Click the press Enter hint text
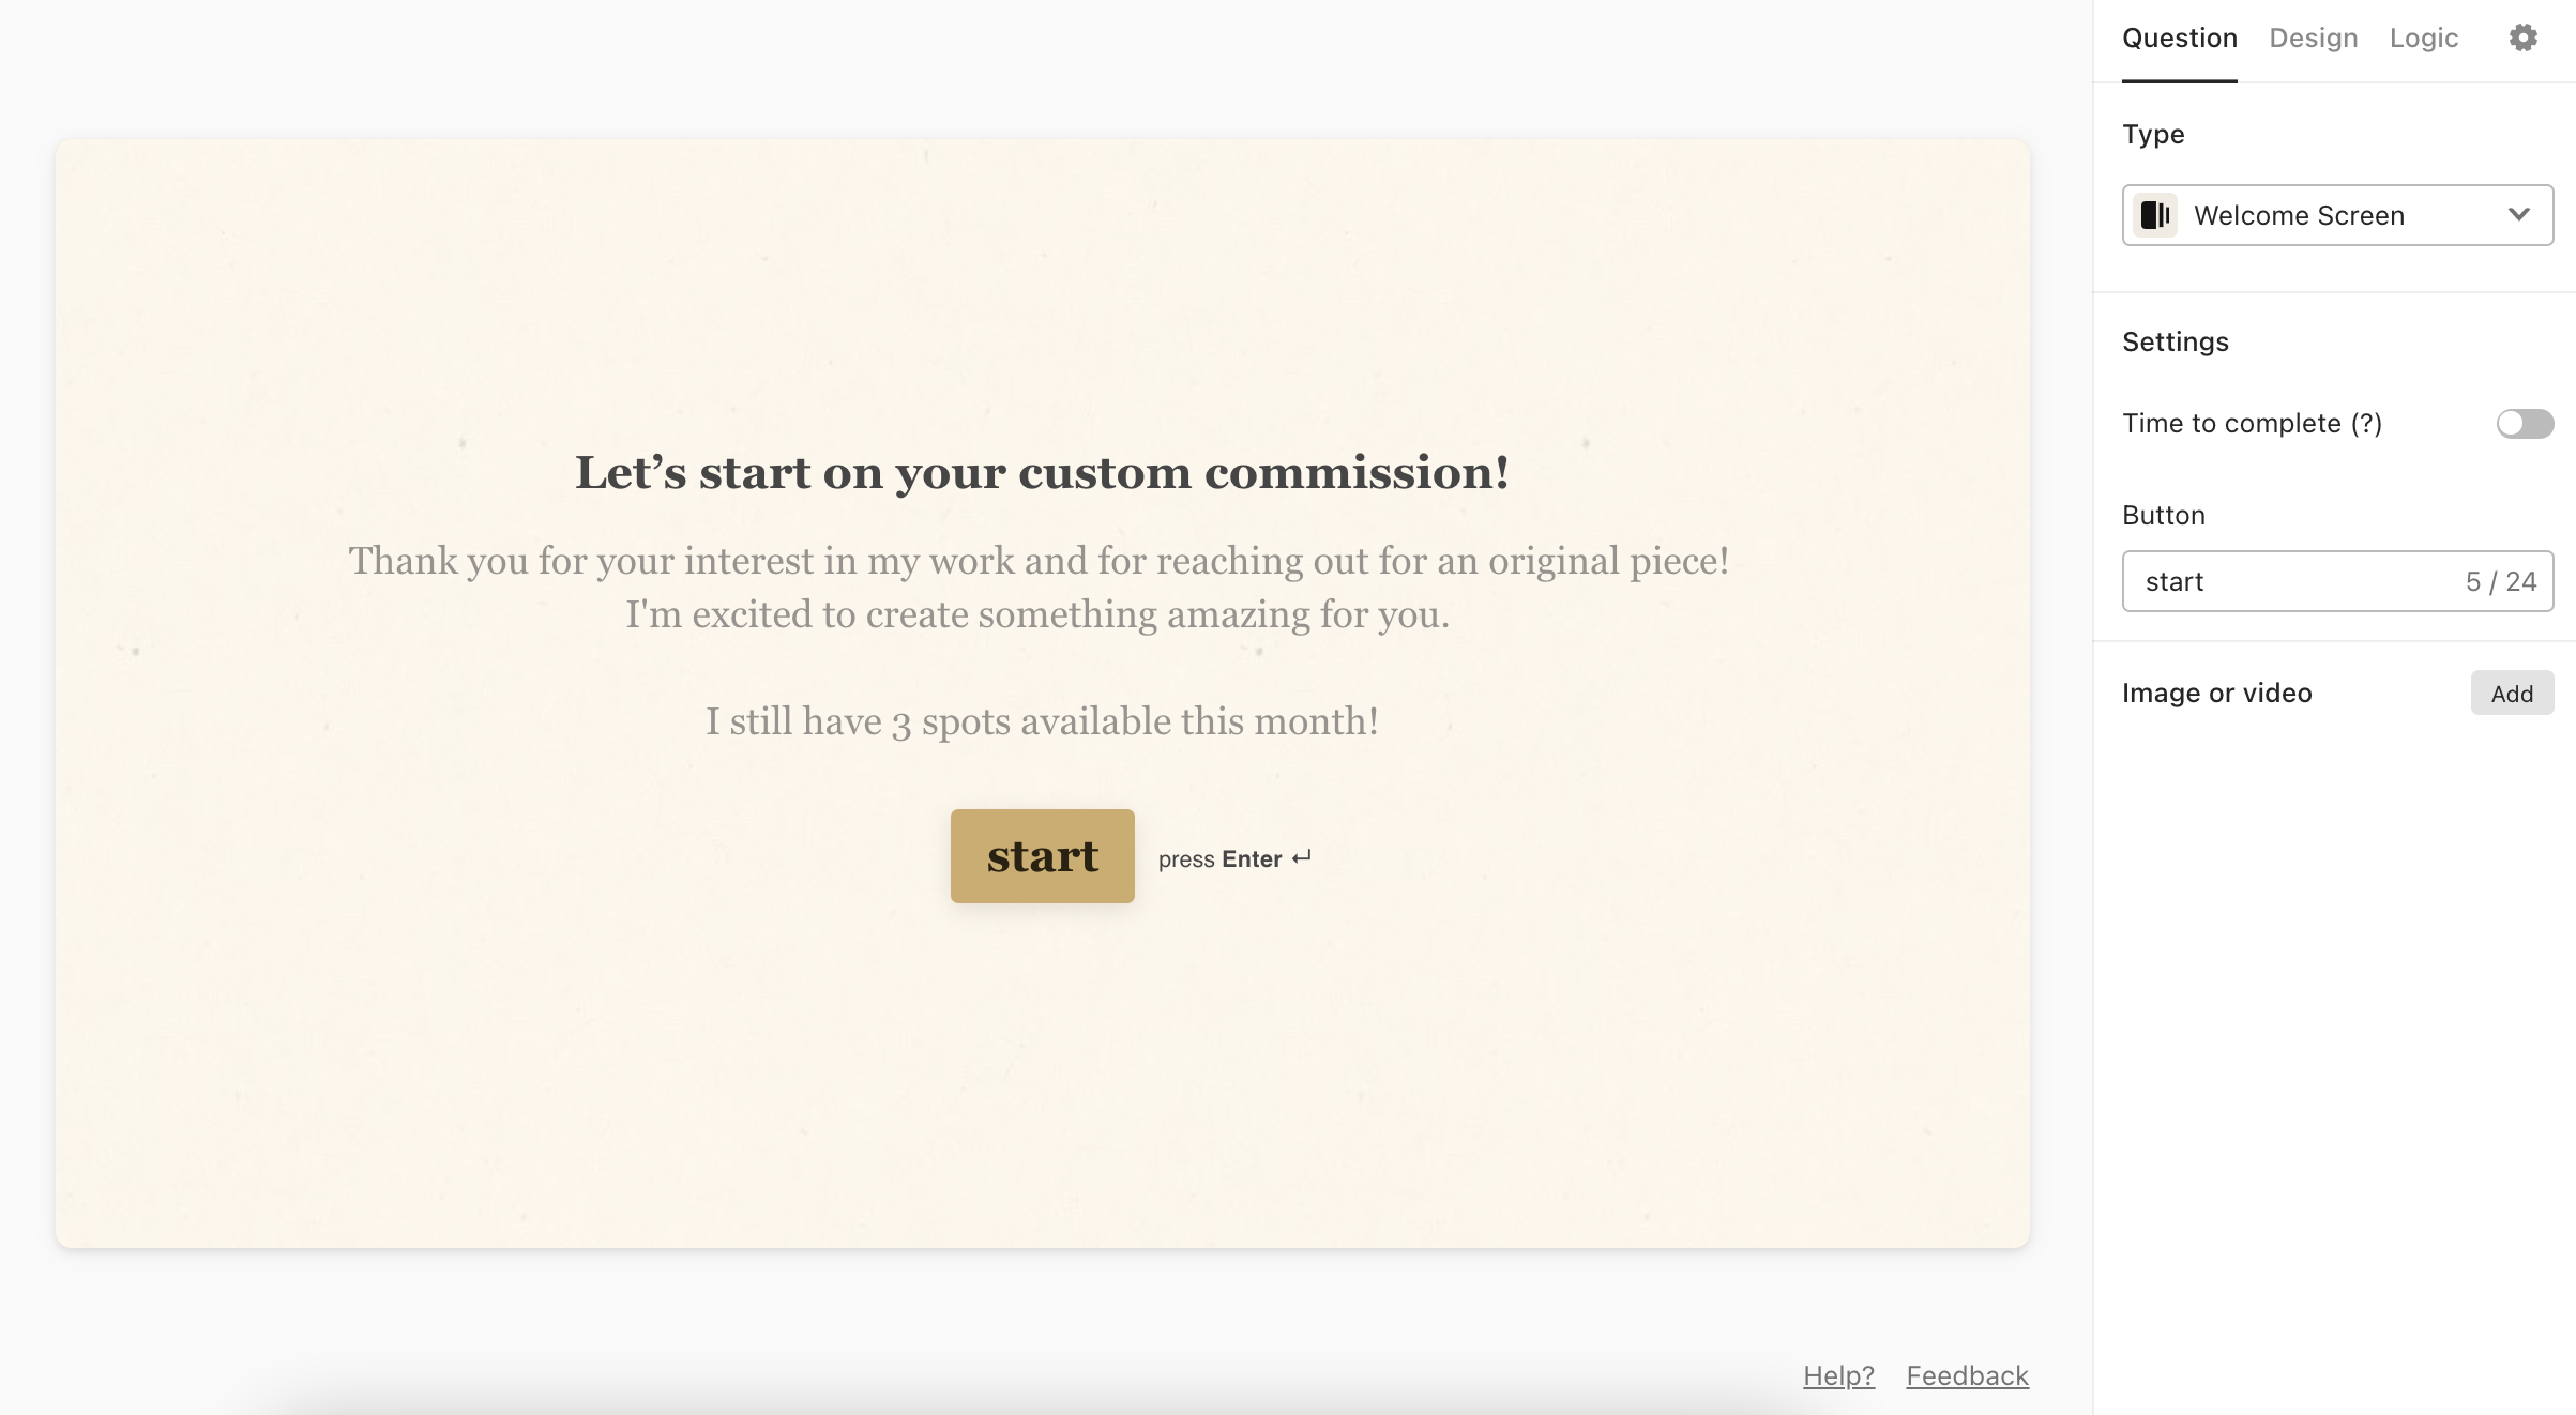 tap(1234, 858)
